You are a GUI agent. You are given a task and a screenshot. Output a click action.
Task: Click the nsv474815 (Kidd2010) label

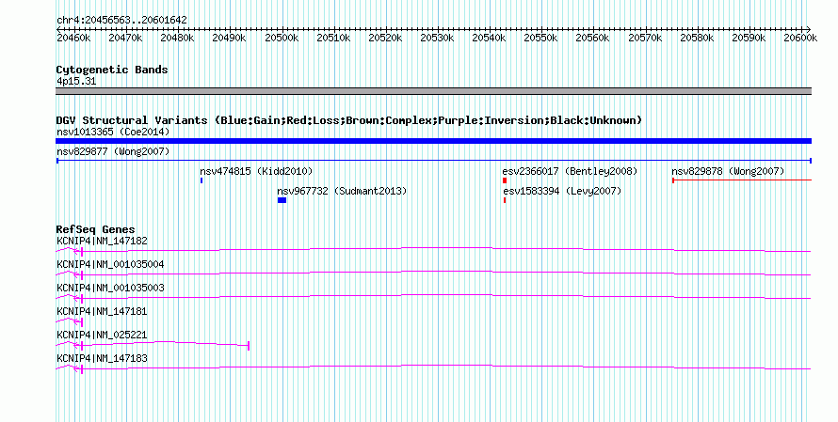coord(256,171)
